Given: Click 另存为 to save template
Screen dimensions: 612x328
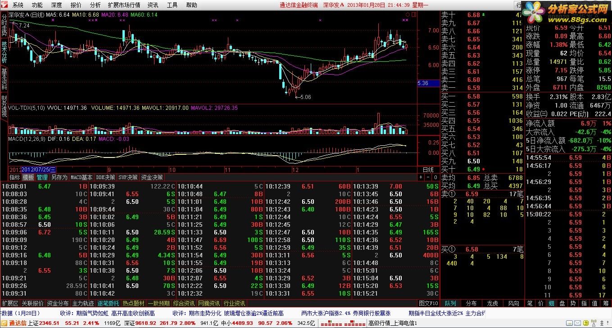Looking at the screenshot, I should pos(59,177).
